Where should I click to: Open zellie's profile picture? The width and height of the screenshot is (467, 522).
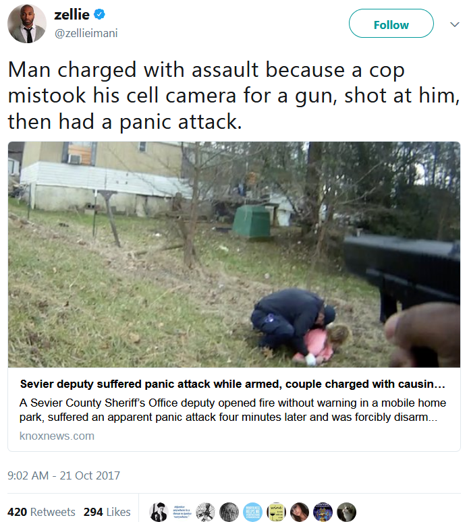pos(26,24)
